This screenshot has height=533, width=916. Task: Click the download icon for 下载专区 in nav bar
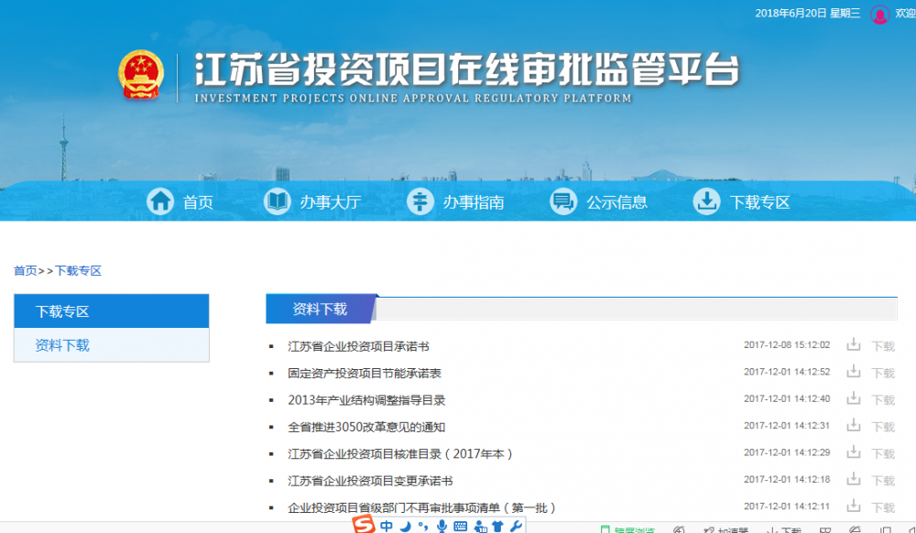coord(706,201)
